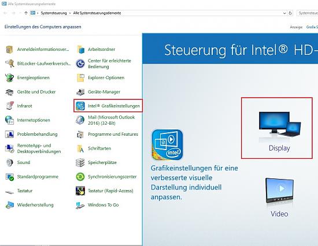Focus the Systemsteuerung search field

pyautogui.click(x=307, y=13)
